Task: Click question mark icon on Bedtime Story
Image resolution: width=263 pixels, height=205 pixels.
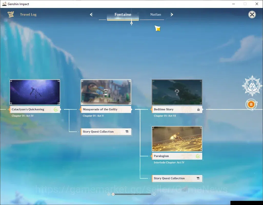Action: (x=177, y=92)
